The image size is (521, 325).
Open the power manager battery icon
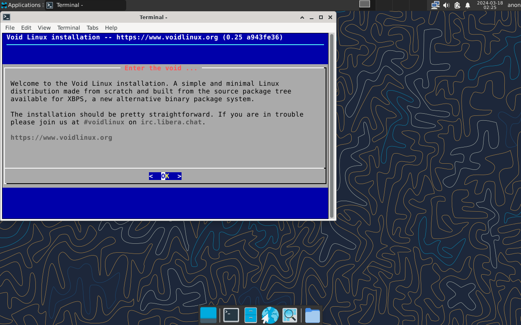coord(457,5)
